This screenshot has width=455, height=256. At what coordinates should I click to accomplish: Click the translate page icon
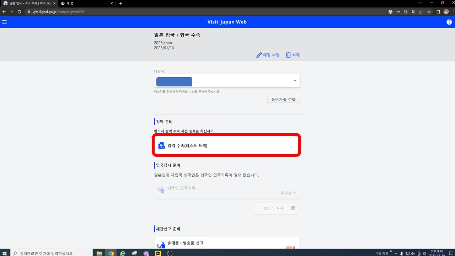tap(413, 12)
